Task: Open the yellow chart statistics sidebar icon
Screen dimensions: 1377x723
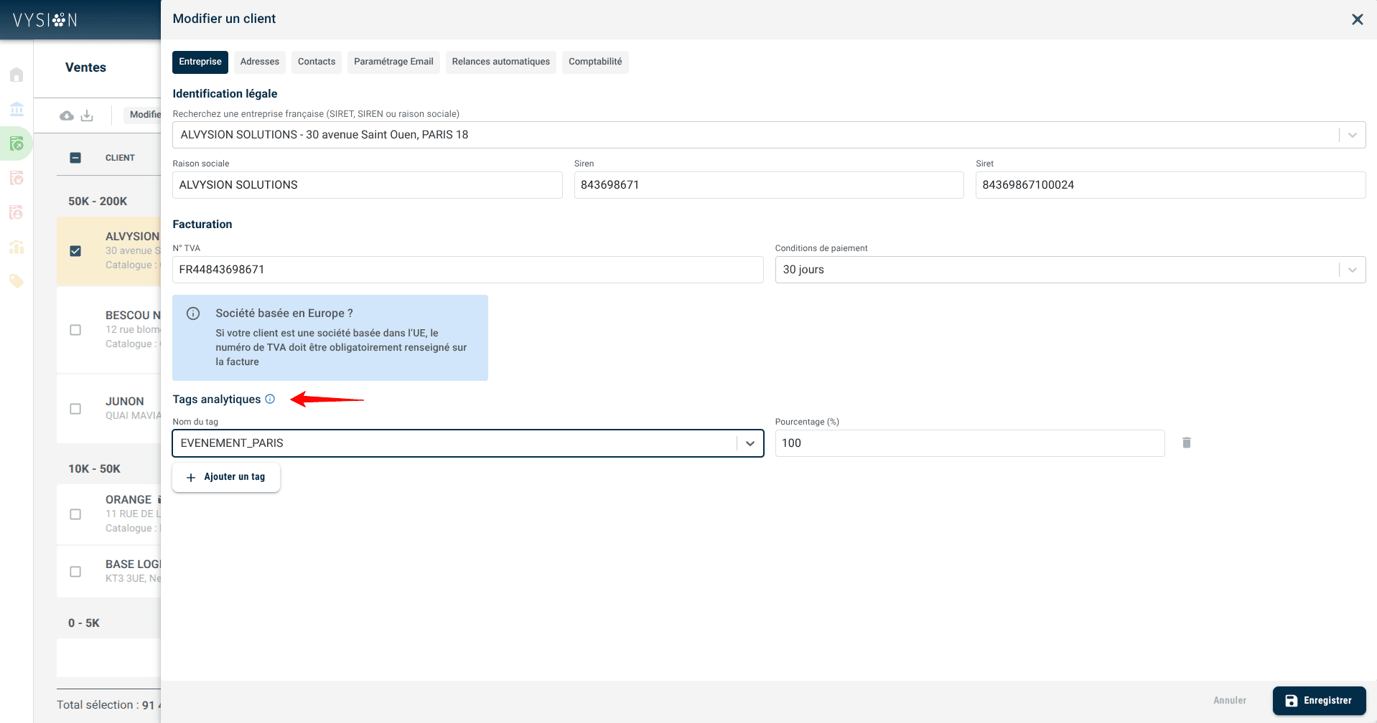Action: (x=17, y=247)
